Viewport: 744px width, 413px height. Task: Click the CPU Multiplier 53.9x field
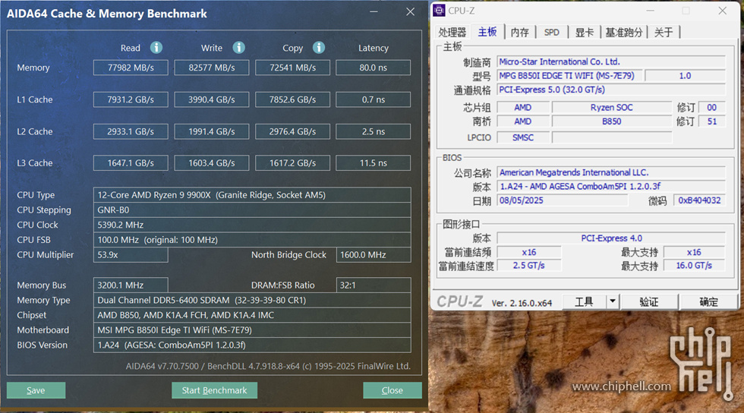pos(131,255)
